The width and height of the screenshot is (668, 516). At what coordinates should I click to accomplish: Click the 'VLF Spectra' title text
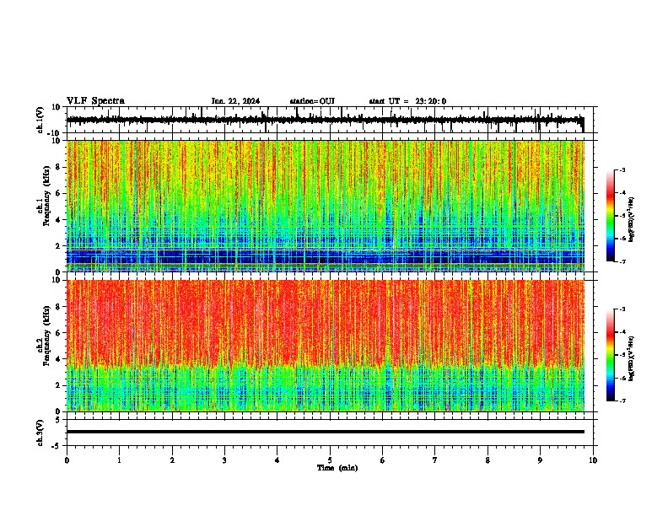95,101
